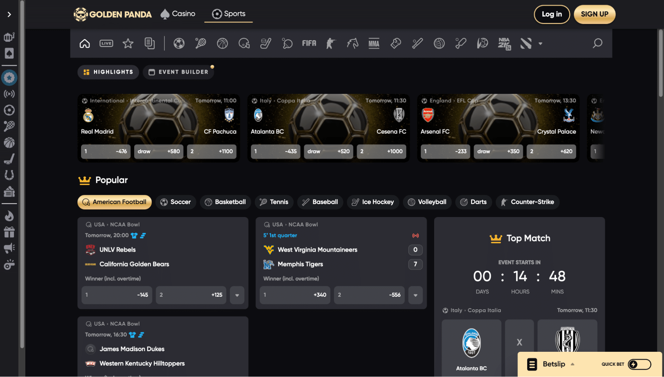Select the ice hockey icon in toolbar
The width and height of the screenshot is (664, 377).
(266, 43)
